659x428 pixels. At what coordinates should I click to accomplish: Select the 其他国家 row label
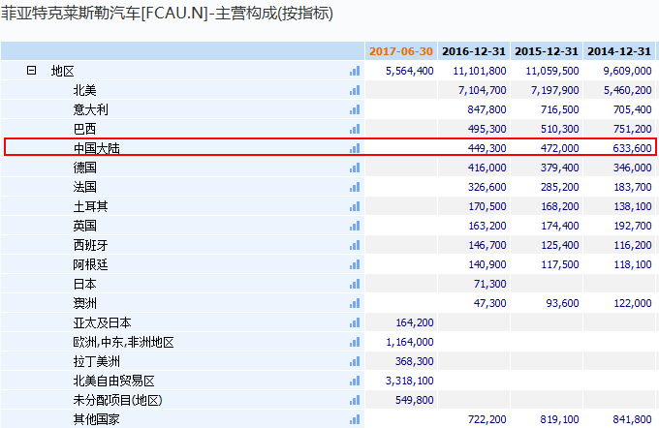[x=97, y=419]
